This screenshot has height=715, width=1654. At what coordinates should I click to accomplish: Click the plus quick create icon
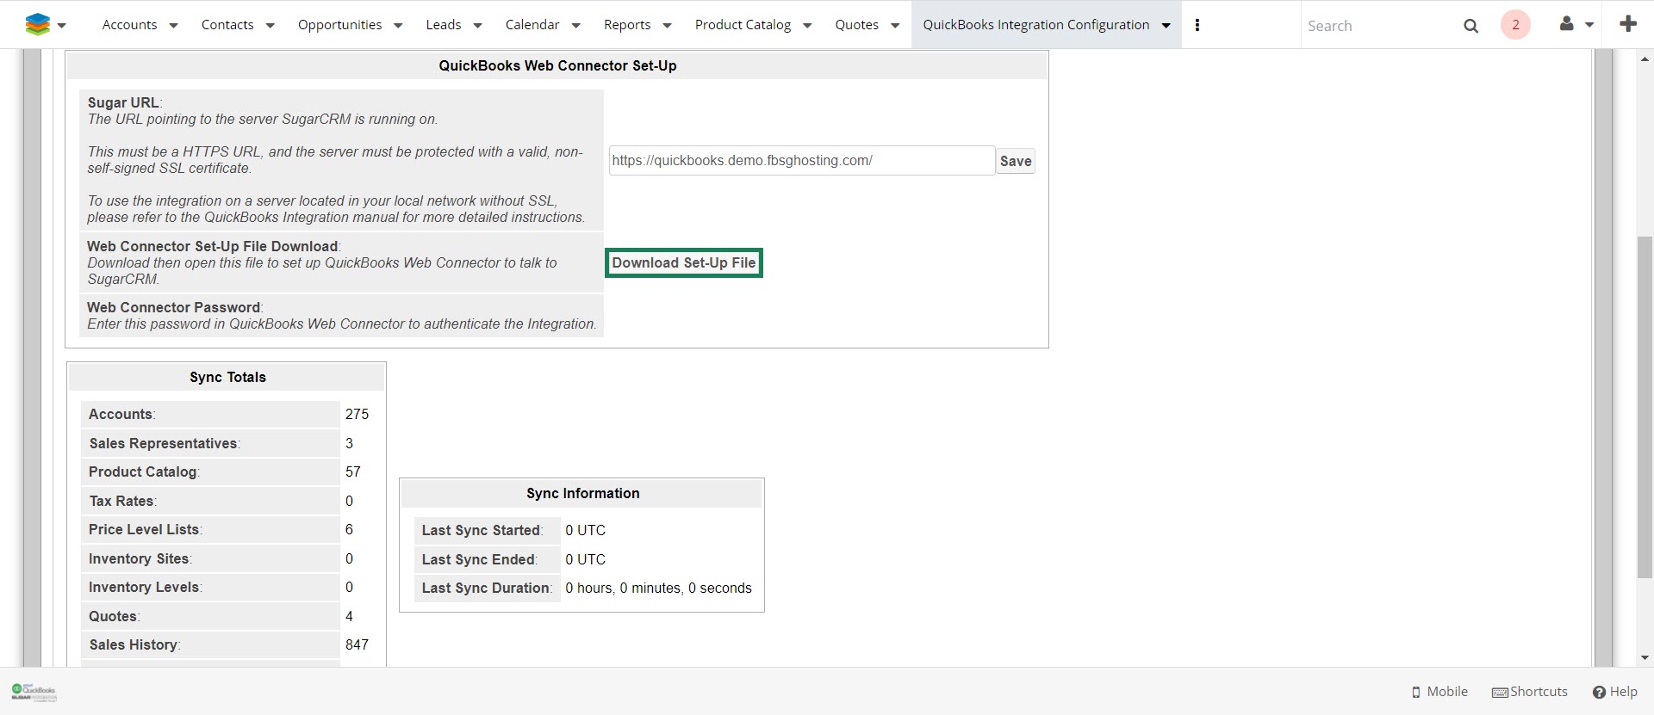[x=1627, y=24]
